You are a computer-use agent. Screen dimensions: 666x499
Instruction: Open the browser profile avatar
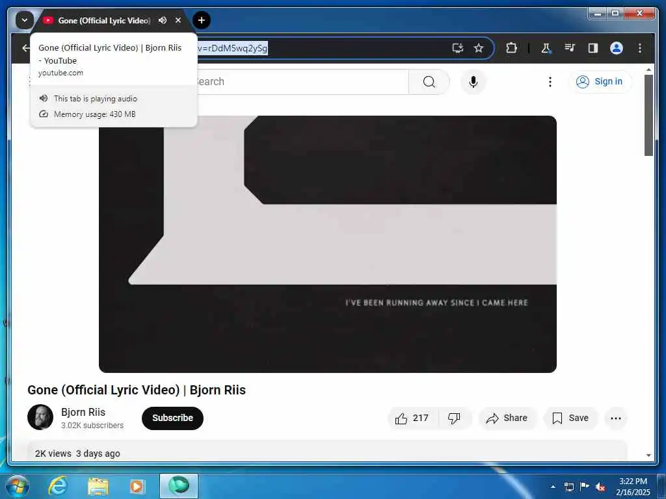pyautogui.click(x=617, y=48)
